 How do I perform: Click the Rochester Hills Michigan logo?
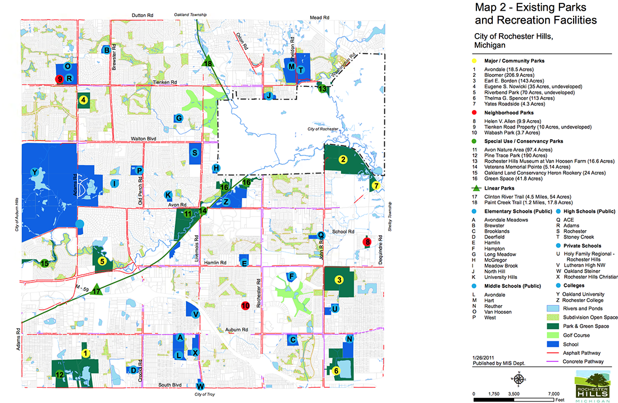click(592, 388)
